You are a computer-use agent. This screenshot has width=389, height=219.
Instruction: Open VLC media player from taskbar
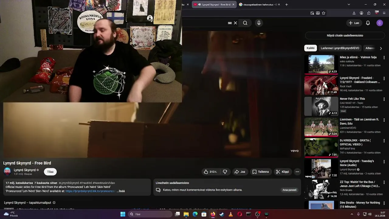231,214
